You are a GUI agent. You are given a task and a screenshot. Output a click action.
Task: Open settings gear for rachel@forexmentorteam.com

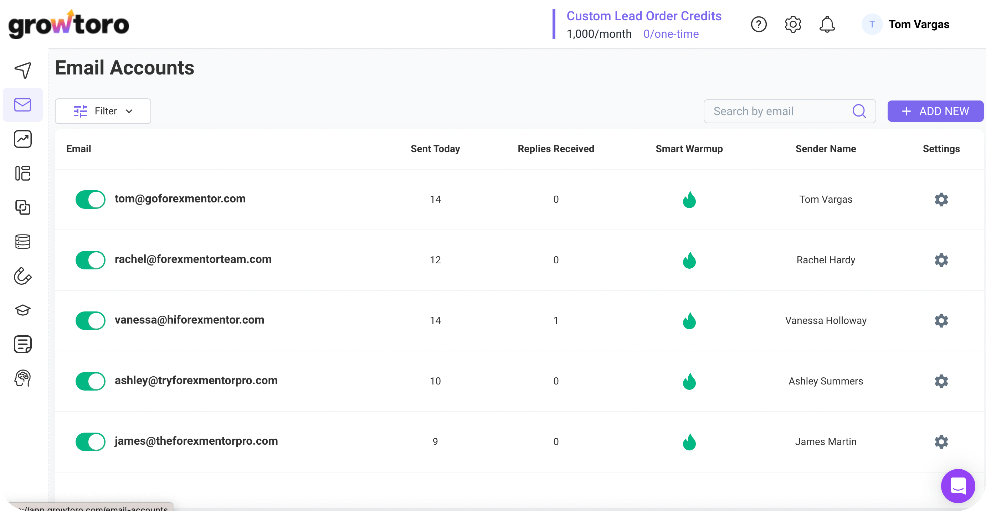point(941,260)
